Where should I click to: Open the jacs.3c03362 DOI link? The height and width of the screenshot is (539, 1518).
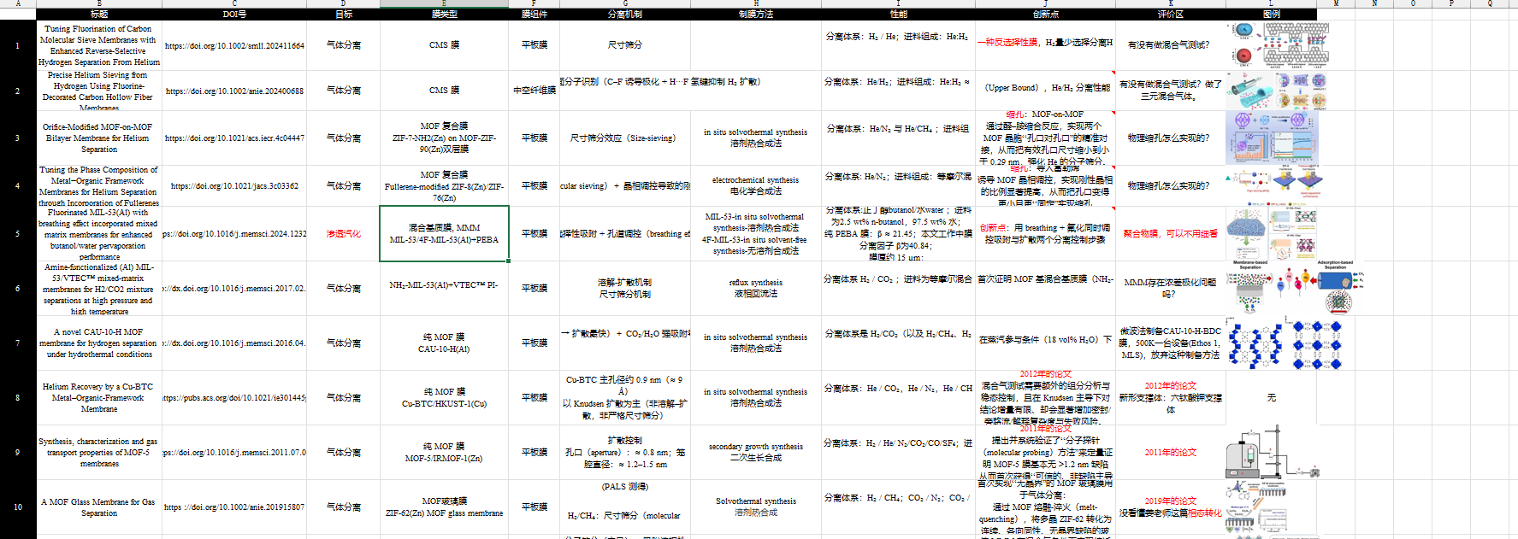pos(234,185)
